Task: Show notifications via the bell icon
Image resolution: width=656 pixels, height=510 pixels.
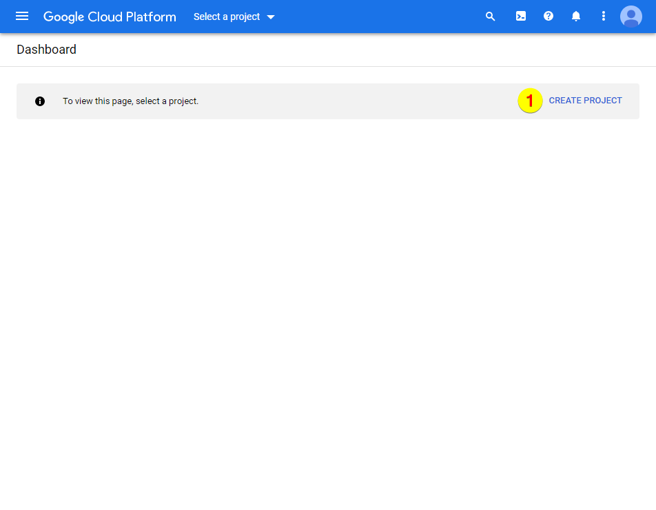Action: click(x=576, y=17)
